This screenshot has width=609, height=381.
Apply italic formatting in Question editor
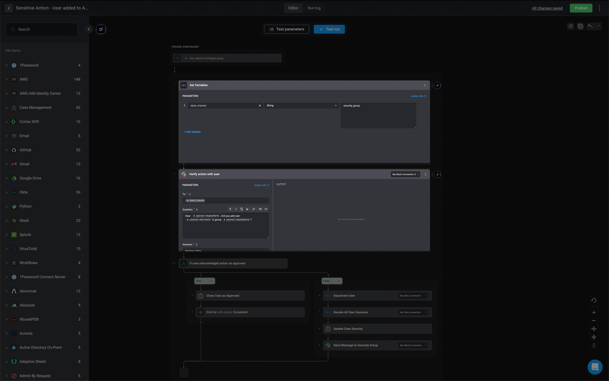236,209
